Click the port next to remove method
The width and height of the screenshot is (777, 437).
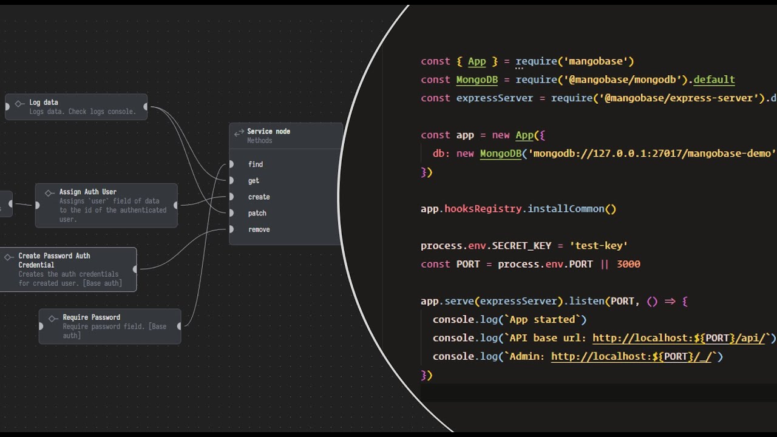click(231, 229)
